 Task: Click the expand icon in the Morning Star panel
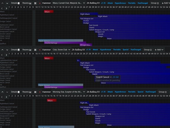tap(35, 92)
